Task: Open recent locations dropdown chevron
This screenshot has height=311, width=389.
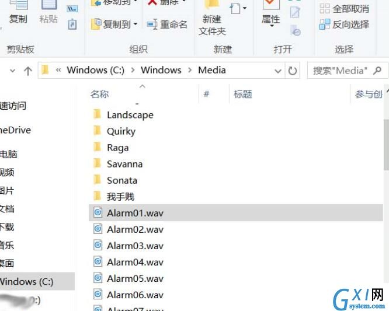Action: coord(12,71)
